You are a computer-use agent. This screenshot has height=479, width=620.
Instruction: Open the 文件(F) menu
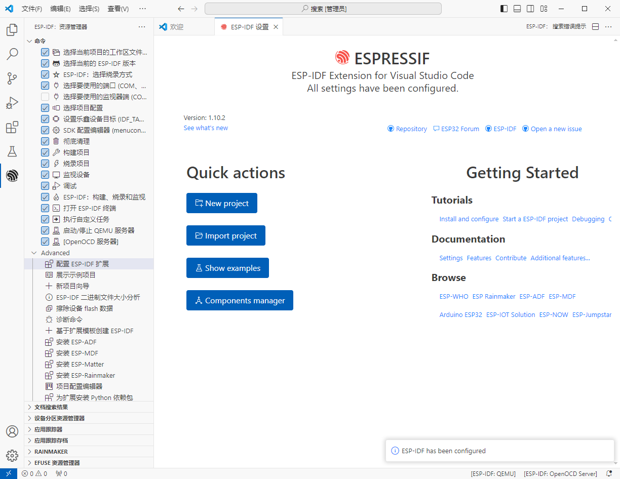click(32, 9)
